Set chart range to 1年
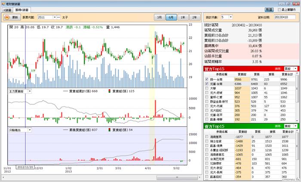Viewport: 301px width, 182px height. click(x=183, y=17)
